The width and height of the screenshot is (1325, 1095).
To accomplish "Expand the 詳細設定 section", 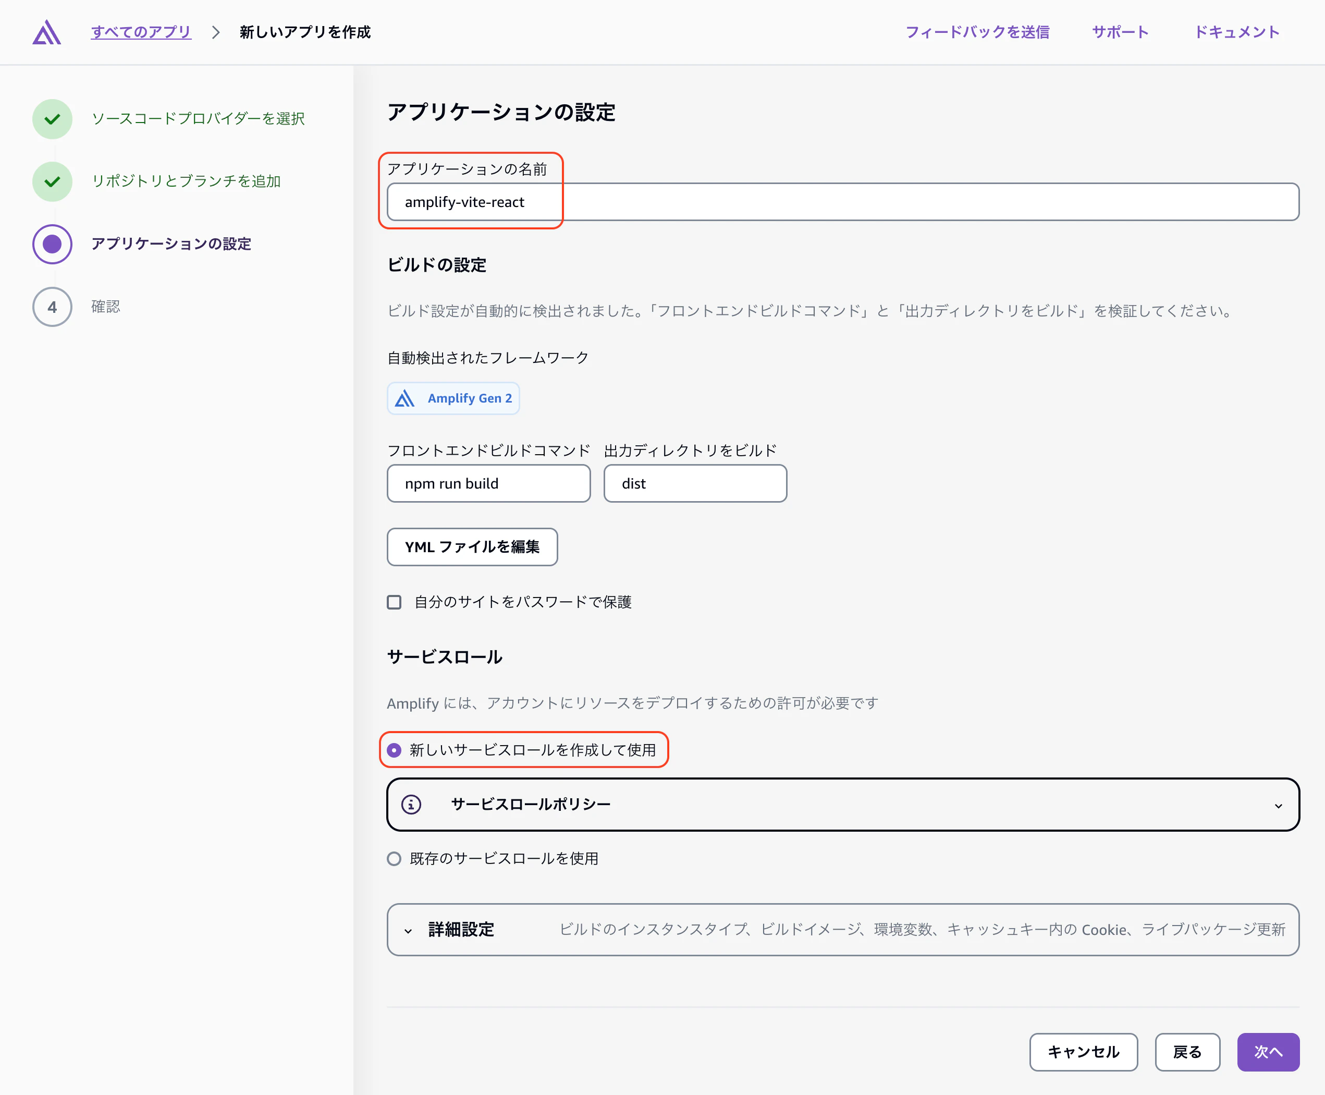I will pos(842,930).
